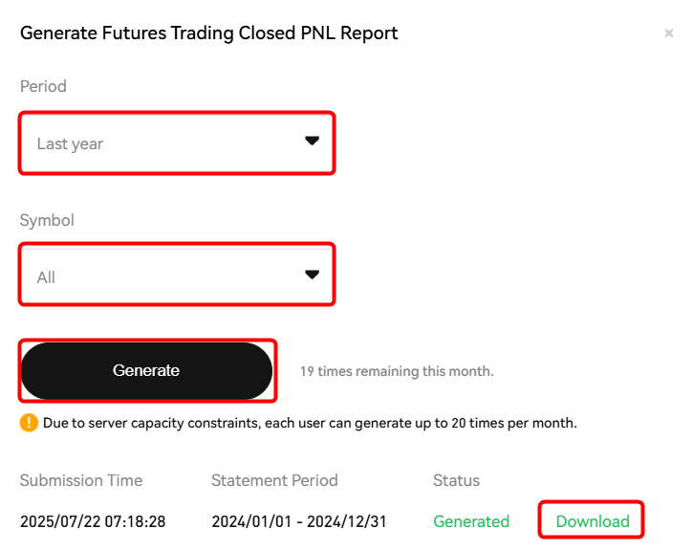Select the Period field label
The width and height of the screenshot is (693, 551).
(x=43, y=86)
